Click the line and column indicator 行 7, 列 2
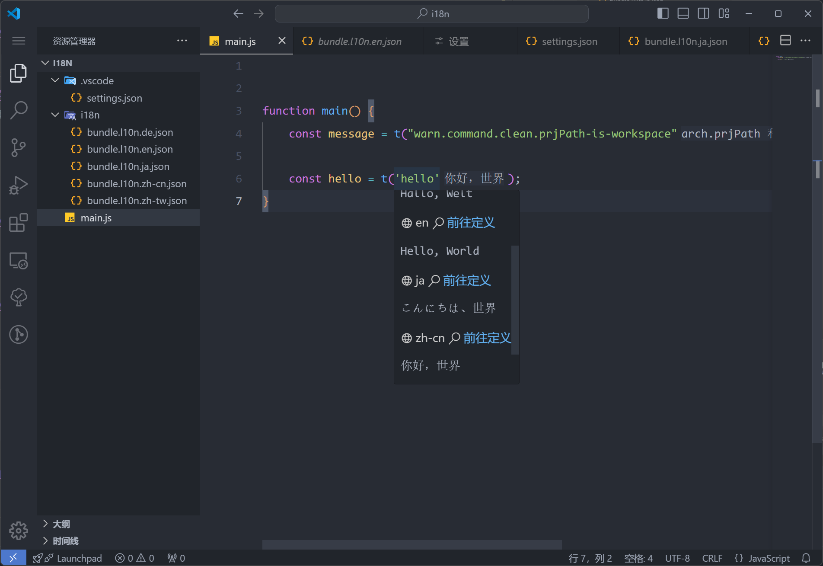 point(590,558)
